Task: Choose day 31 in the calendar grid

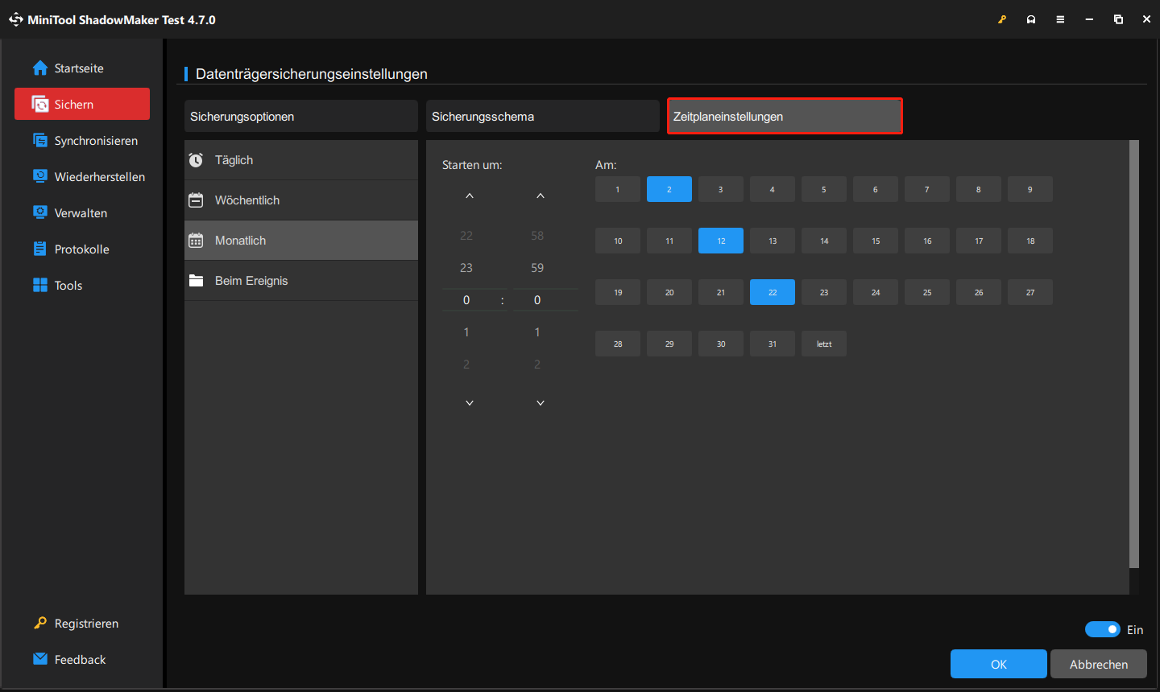Action: pos(772,344)
